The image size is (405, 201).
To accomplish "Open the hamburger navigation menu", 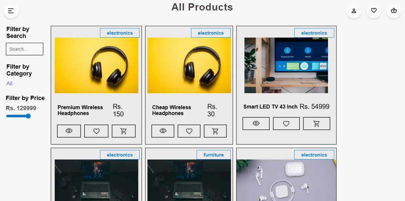I will coord(11,10).
